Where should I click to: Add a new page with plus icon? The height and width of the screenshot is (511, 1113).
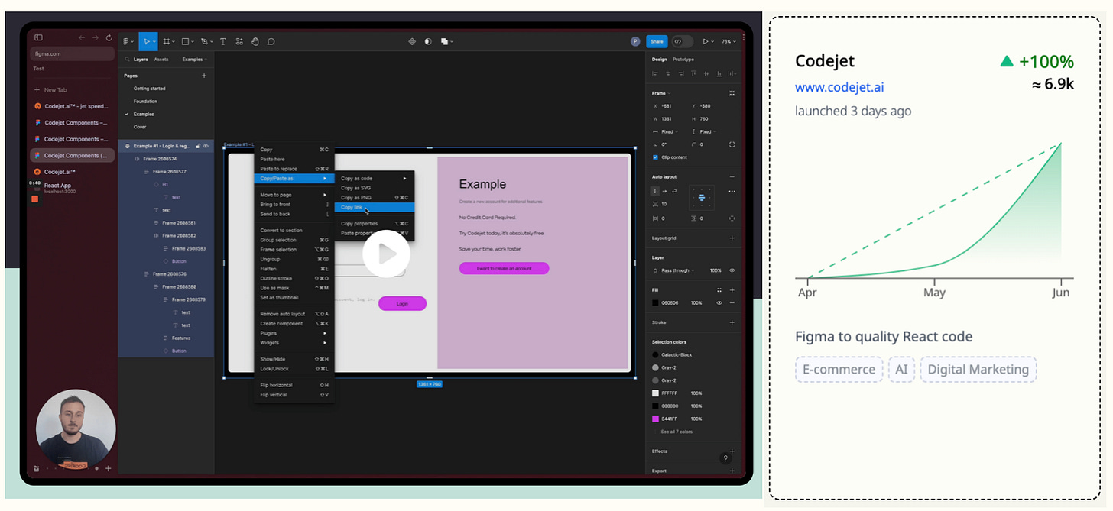pyautogui.click(x=204, y=76)
